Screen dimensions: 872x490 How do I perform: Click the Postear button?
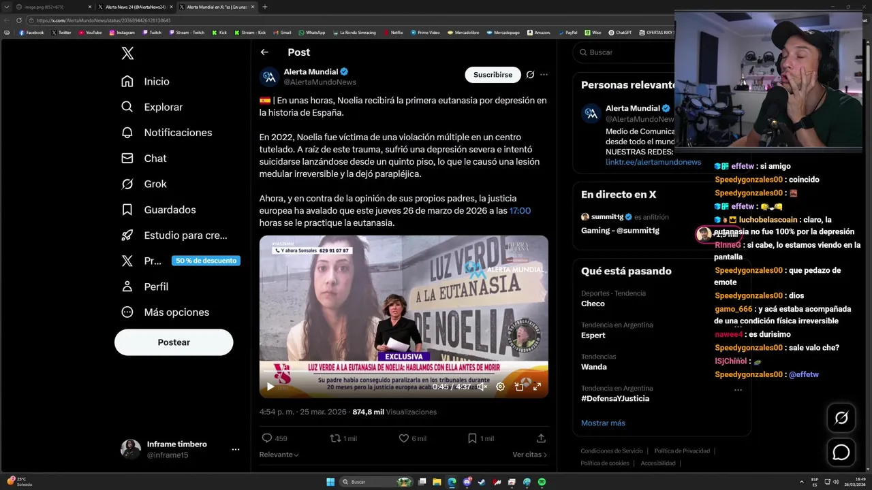pos(174,342)
